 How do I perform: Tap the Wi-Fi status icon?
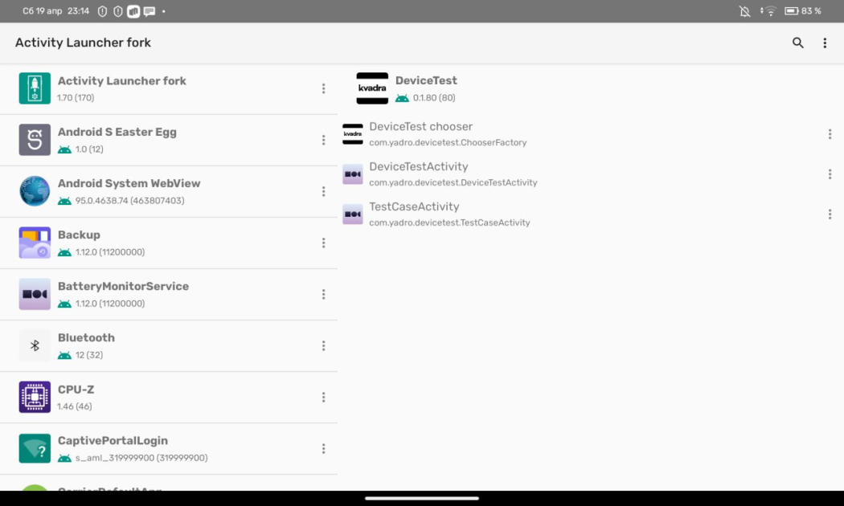pyautogui.click(x=770, y=11)
